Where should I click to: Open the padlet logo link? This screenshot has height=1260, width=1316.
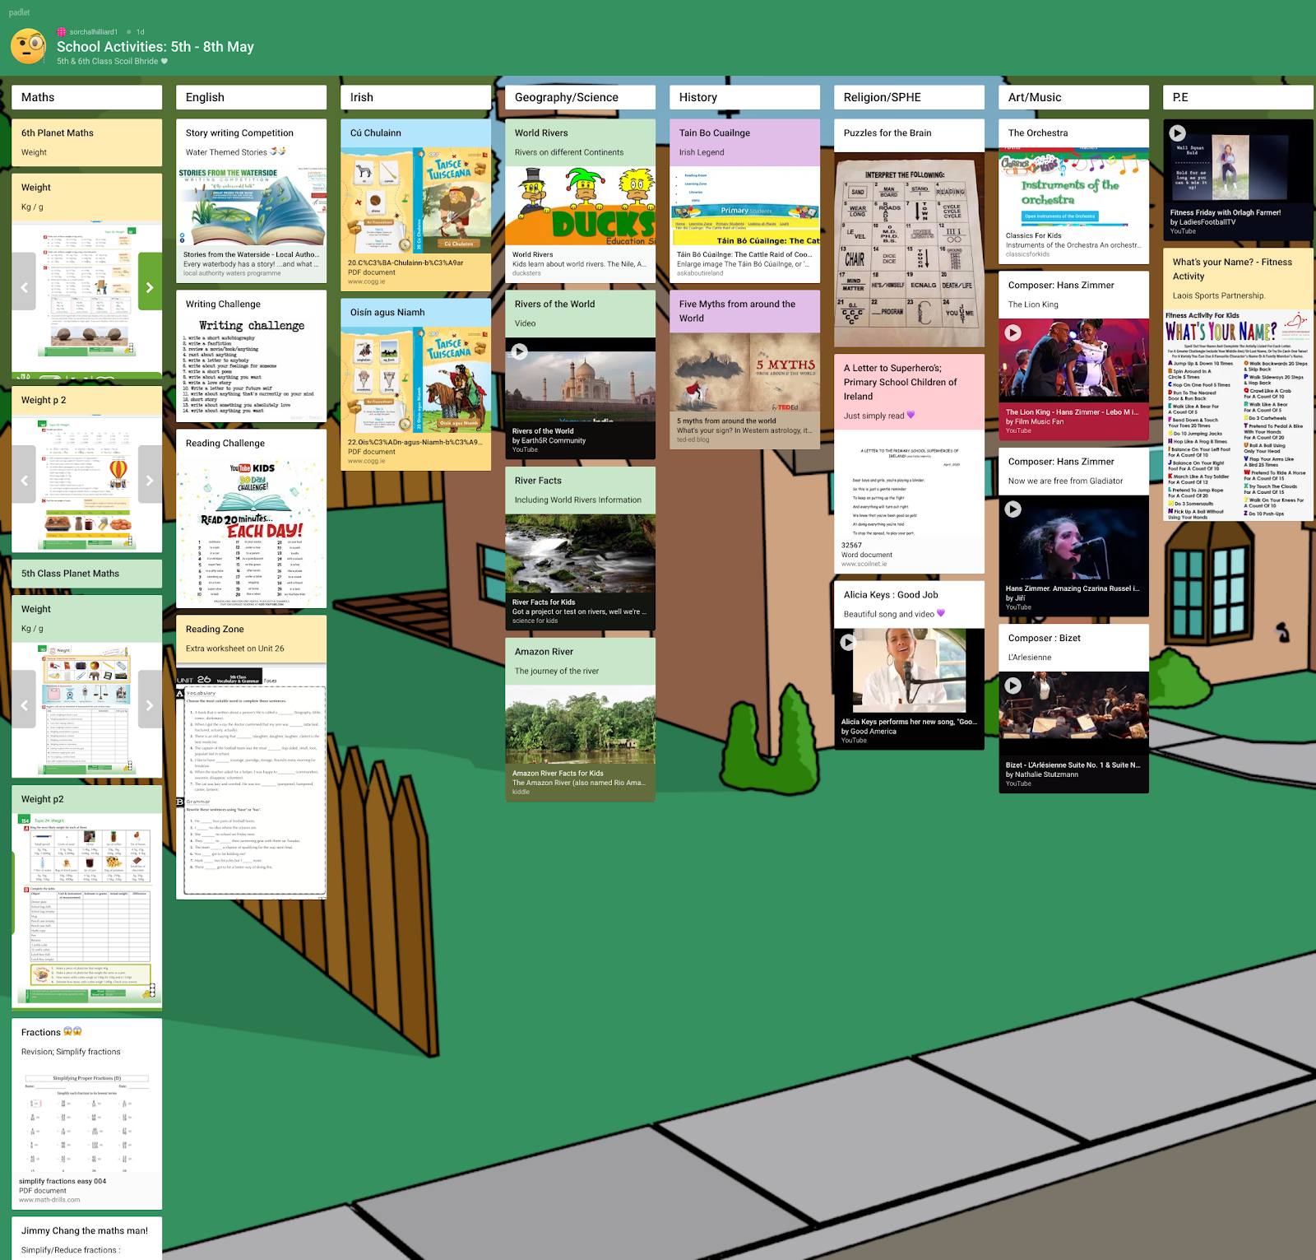click(x=19, y=12)
